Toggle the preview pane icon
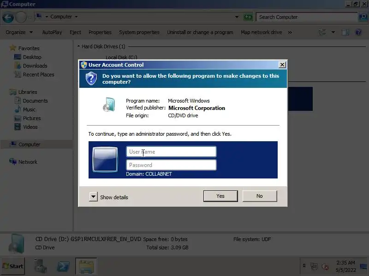 (x=345, y=32)
